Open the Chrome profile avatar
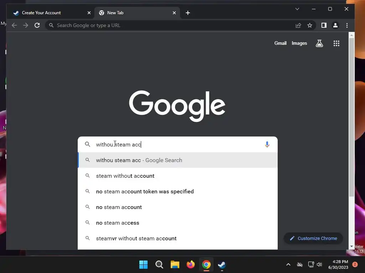 335,25
